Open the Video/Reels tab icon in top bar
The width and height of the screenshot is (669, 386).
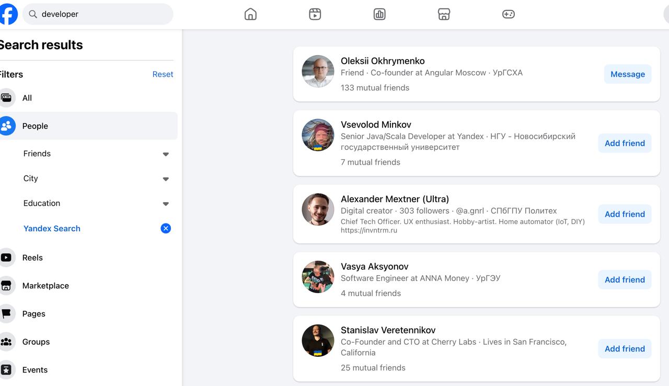pyautogui.click(x=315, y=14)
